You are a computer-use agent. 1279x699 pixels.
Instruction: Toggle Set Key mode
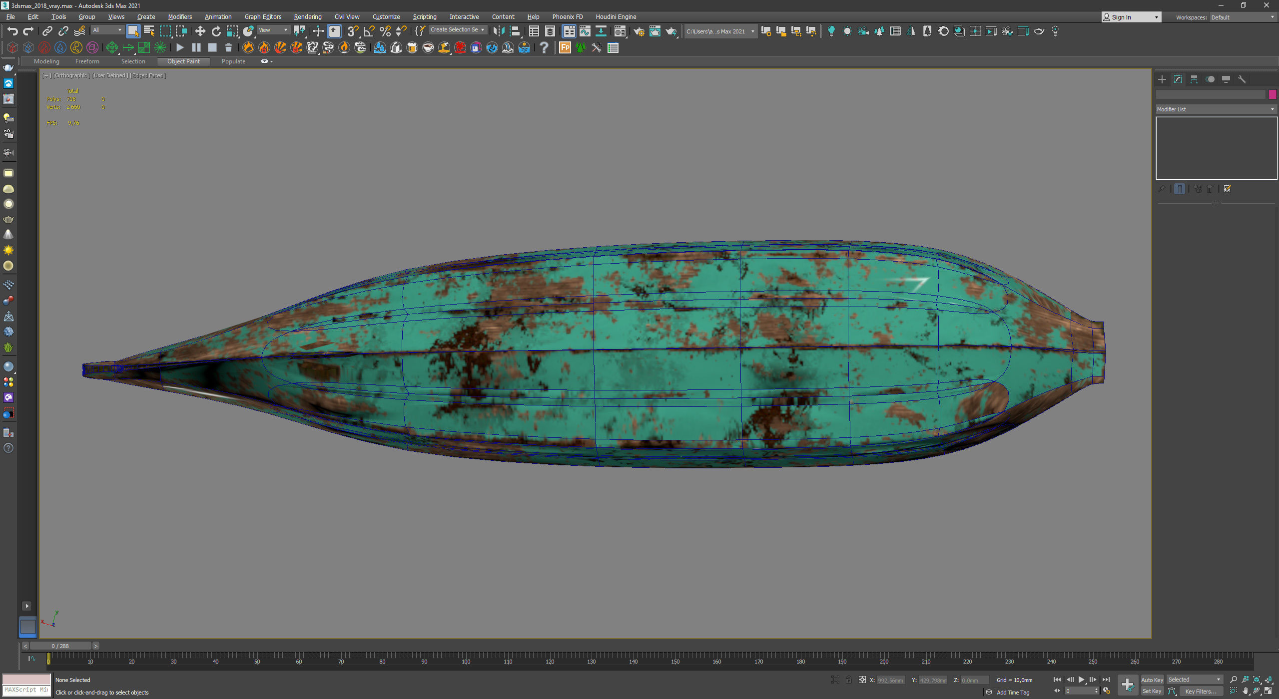click(1152, 691)
